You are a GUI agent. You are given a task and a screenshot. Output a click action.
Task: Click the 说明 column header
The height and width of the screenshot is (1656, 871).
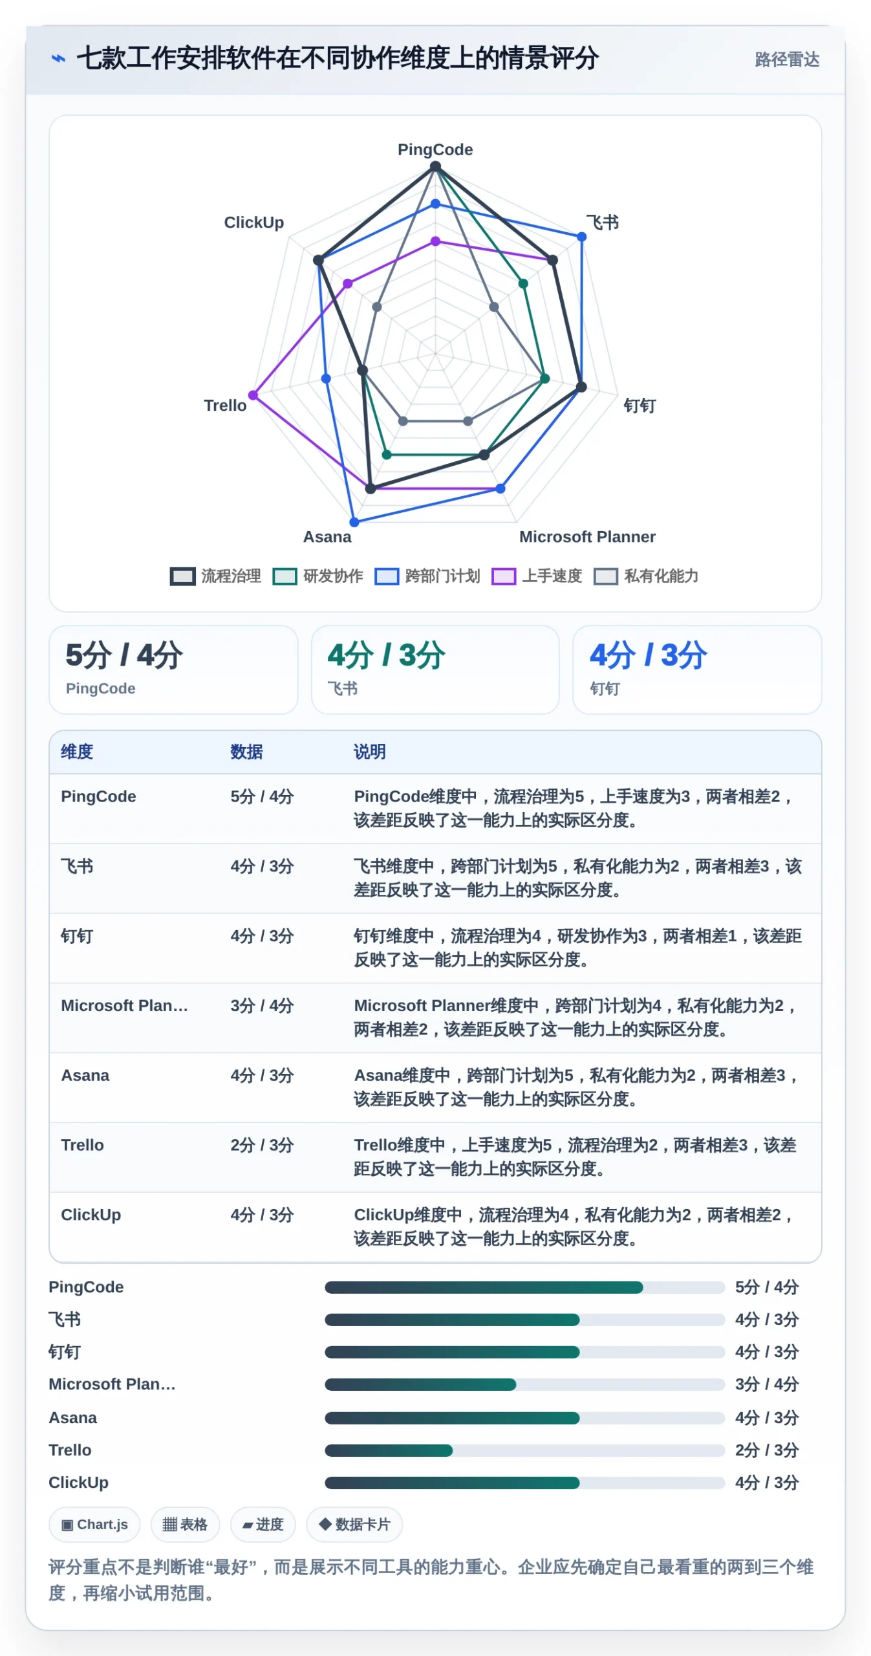pos(369,752)
